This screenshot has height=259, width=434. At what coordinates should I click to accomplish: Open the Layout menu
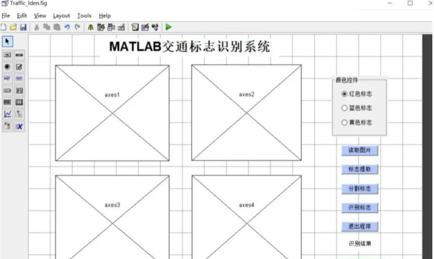[61, 16]
